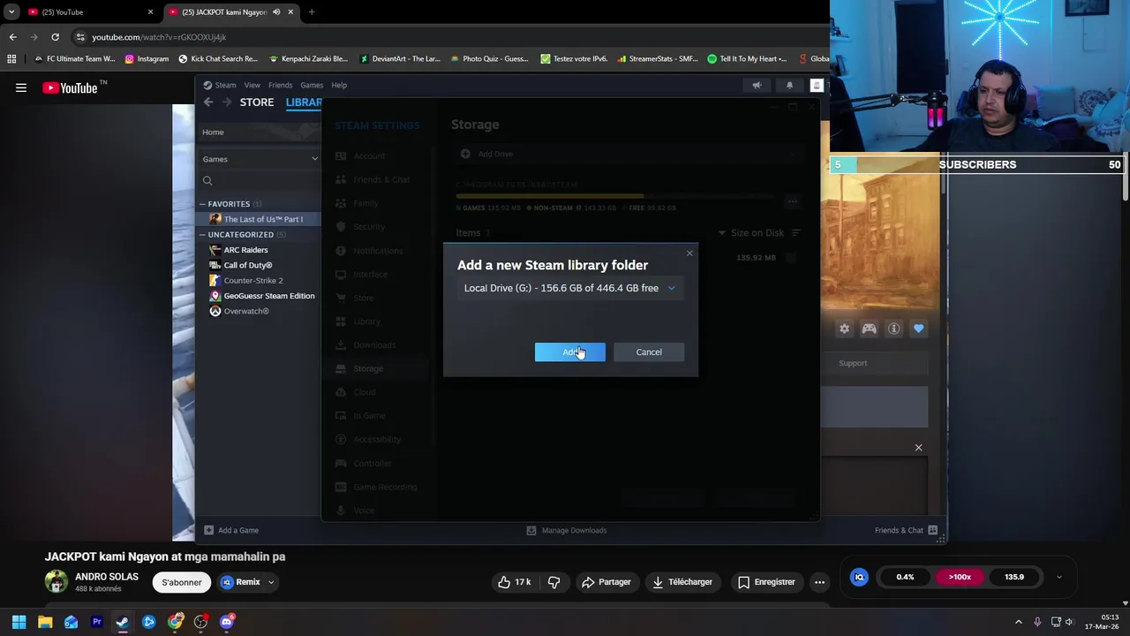Open Steam profile avatar
Image resolution: width=1130 pixels, height=636 pixels.
817,86
